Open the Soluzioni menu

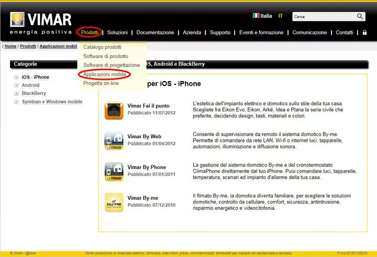(117, 32)
